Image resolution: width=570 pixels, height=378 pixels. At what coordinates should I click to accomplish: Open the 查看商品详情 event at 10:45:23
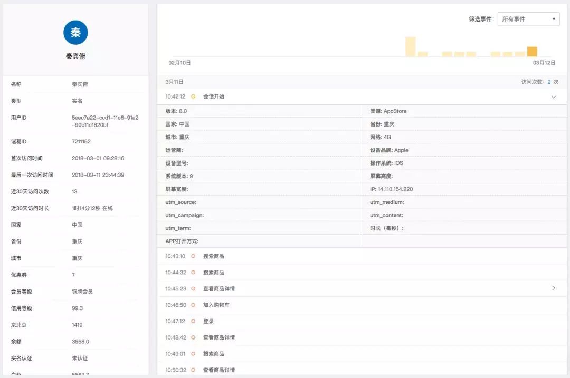[x=362, y=289]
